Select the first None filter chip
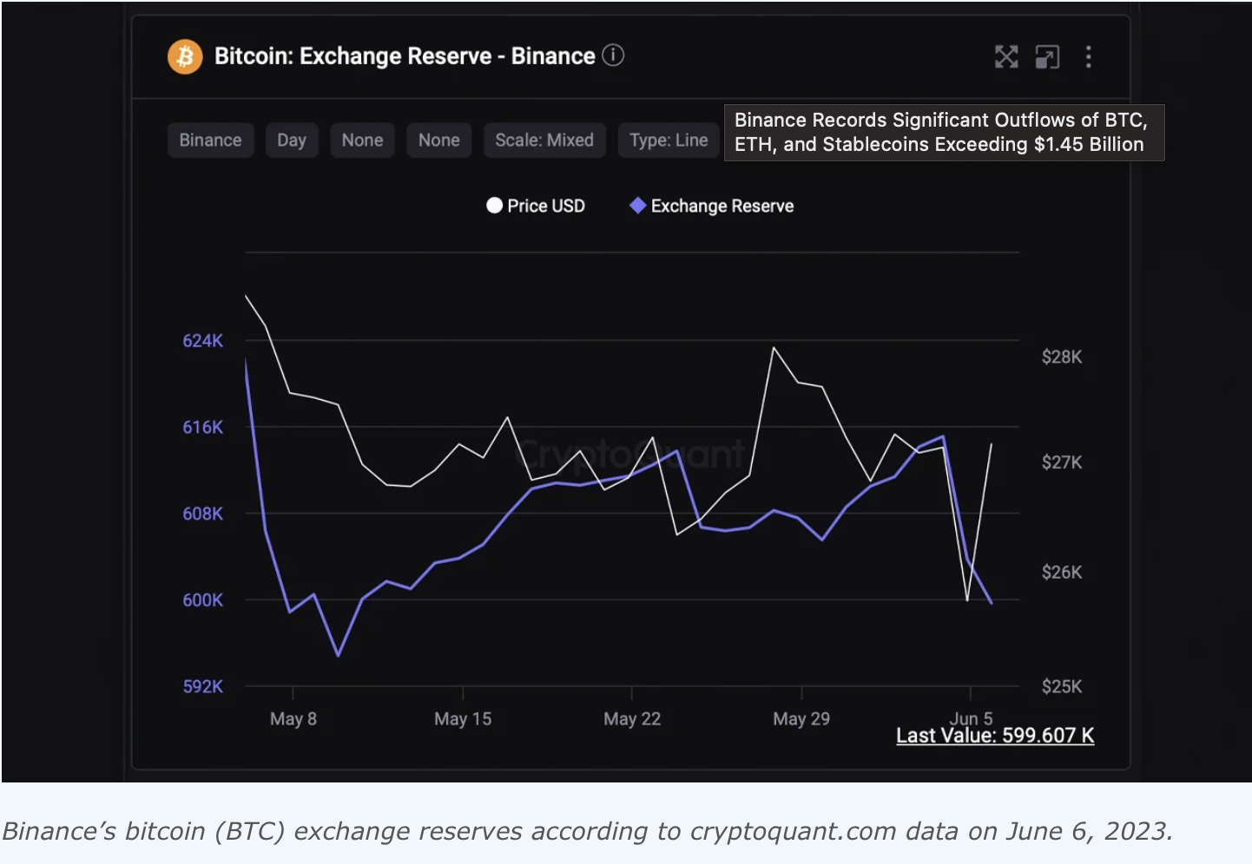Screen dimensions: 1252x864 (362, 140)
